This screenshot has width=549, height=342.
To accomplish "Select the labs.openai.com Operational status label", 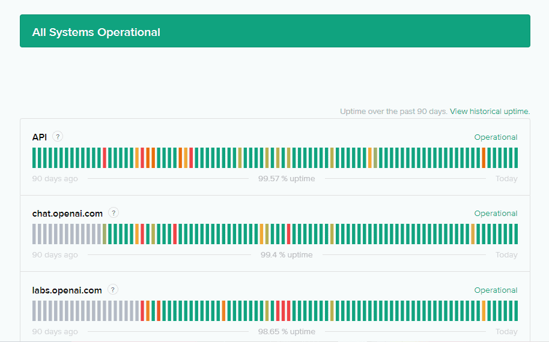I will pyautogui.click(x=496, y=290).
